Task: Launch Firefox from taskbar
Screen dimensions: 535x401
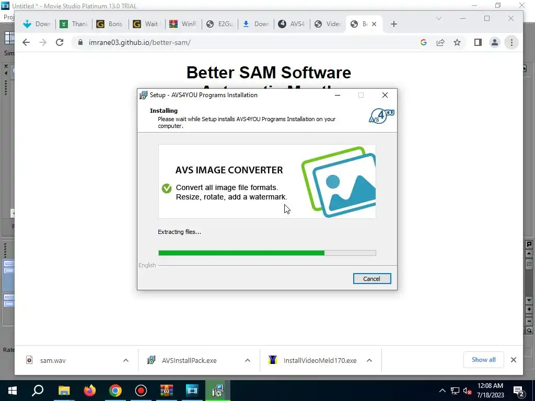Action: click(90, 391)
